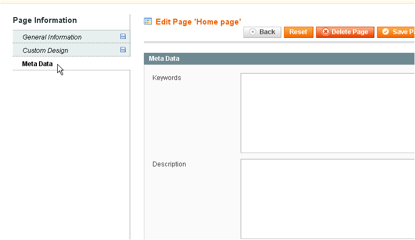Click the disk icon beside General Information

pyautogui.click(x=123, y=36)
